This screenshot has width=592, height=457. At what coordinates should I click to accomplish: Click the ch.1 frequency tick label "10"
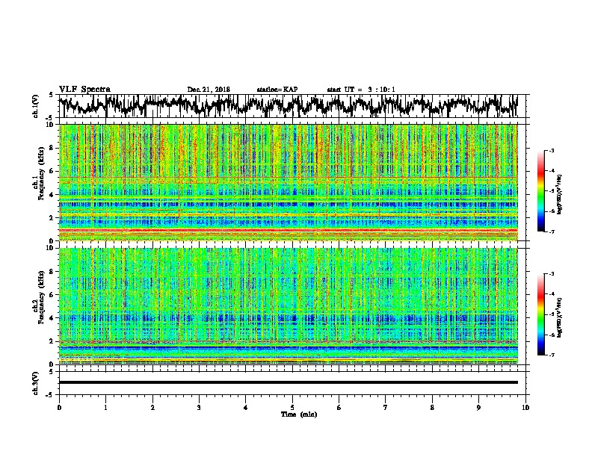(x=51, y=125)
